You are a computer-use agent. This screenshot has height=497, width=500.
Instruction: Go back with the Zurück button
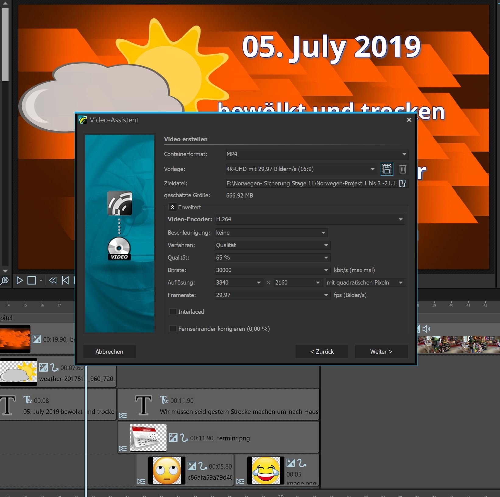322,352
